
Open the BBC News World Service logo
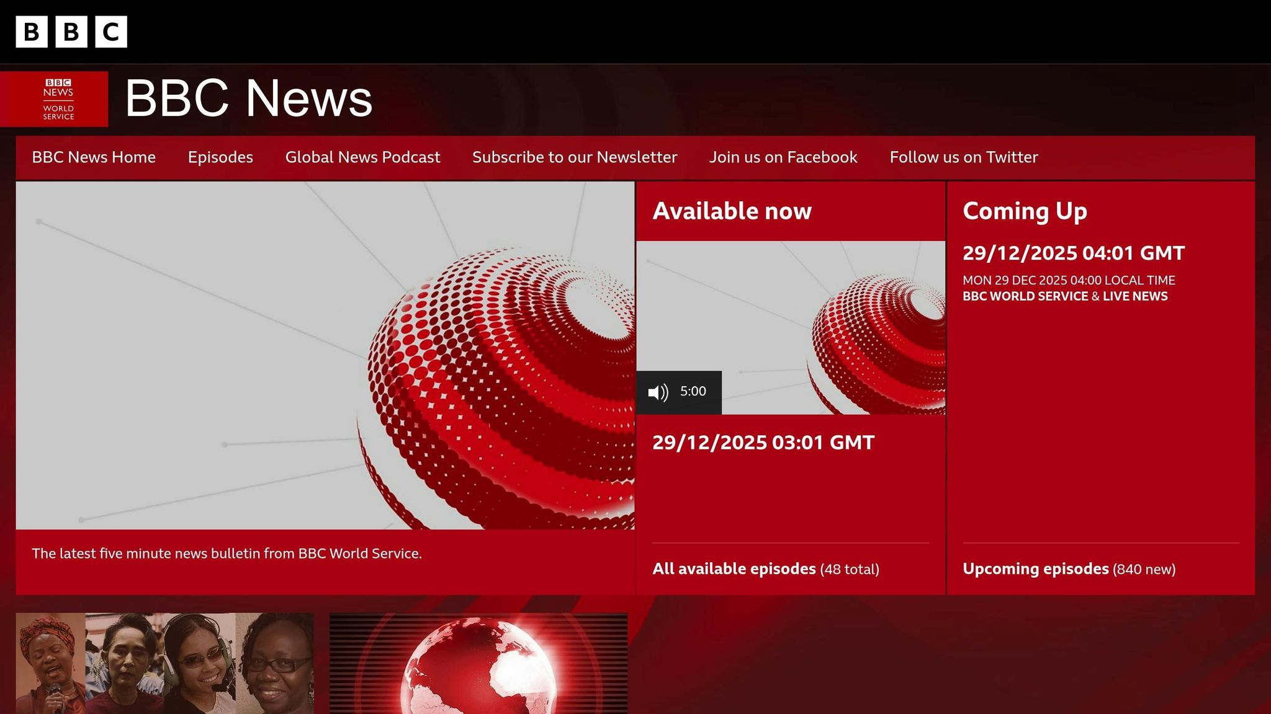pos(55,99)
